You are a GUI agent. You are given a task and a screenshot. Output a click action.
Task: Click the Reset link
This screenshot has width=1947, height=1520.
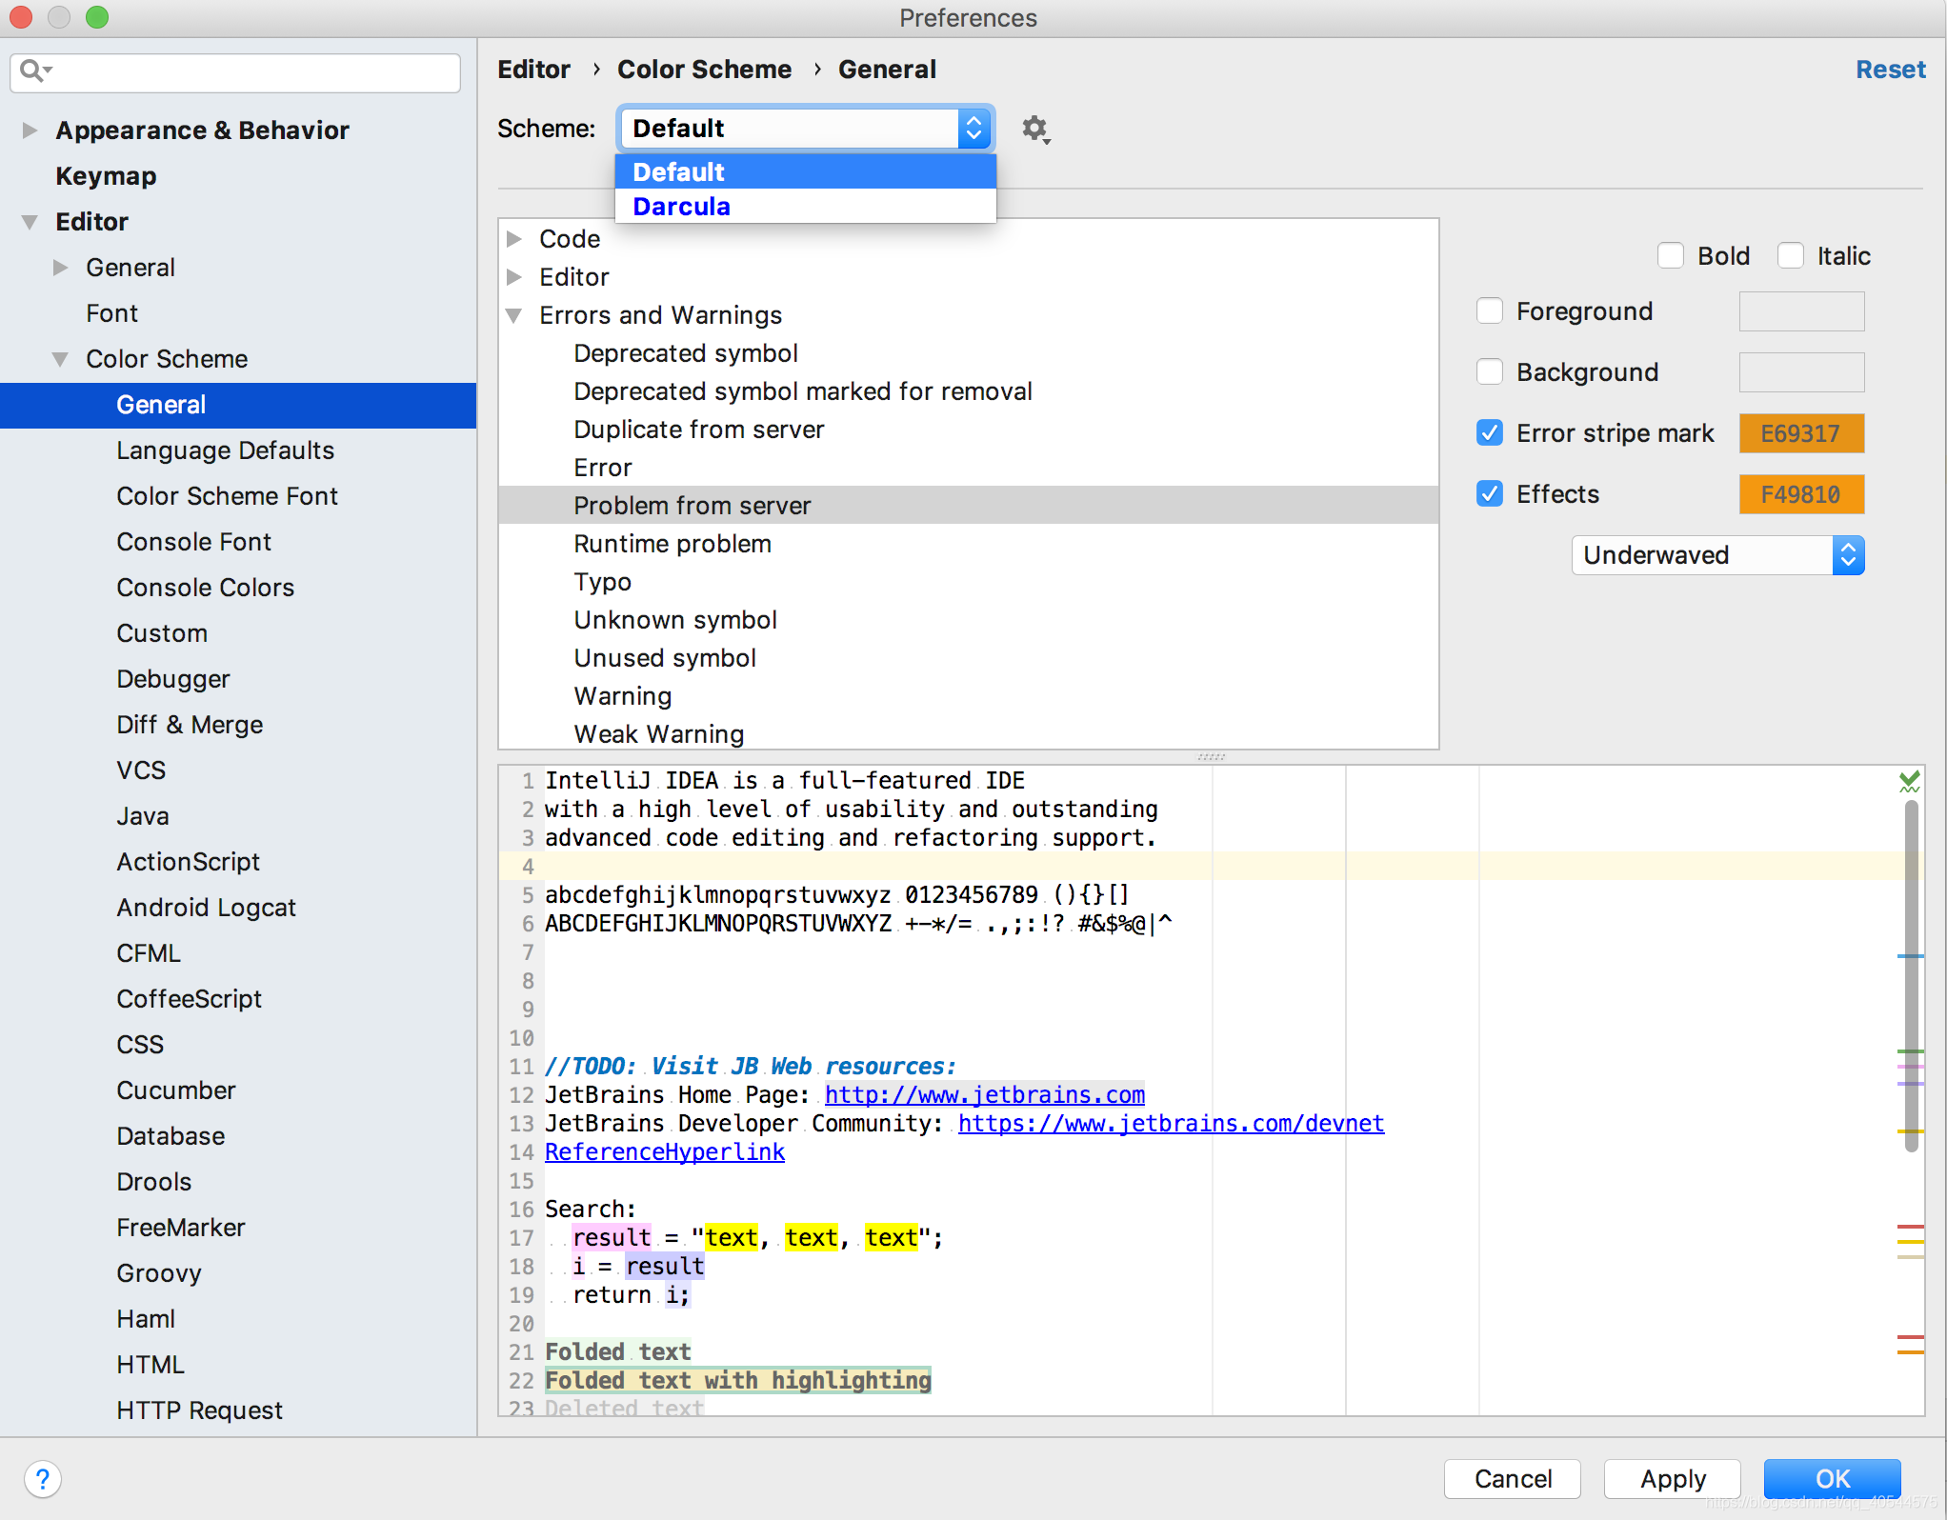(x=1890, y=70)
